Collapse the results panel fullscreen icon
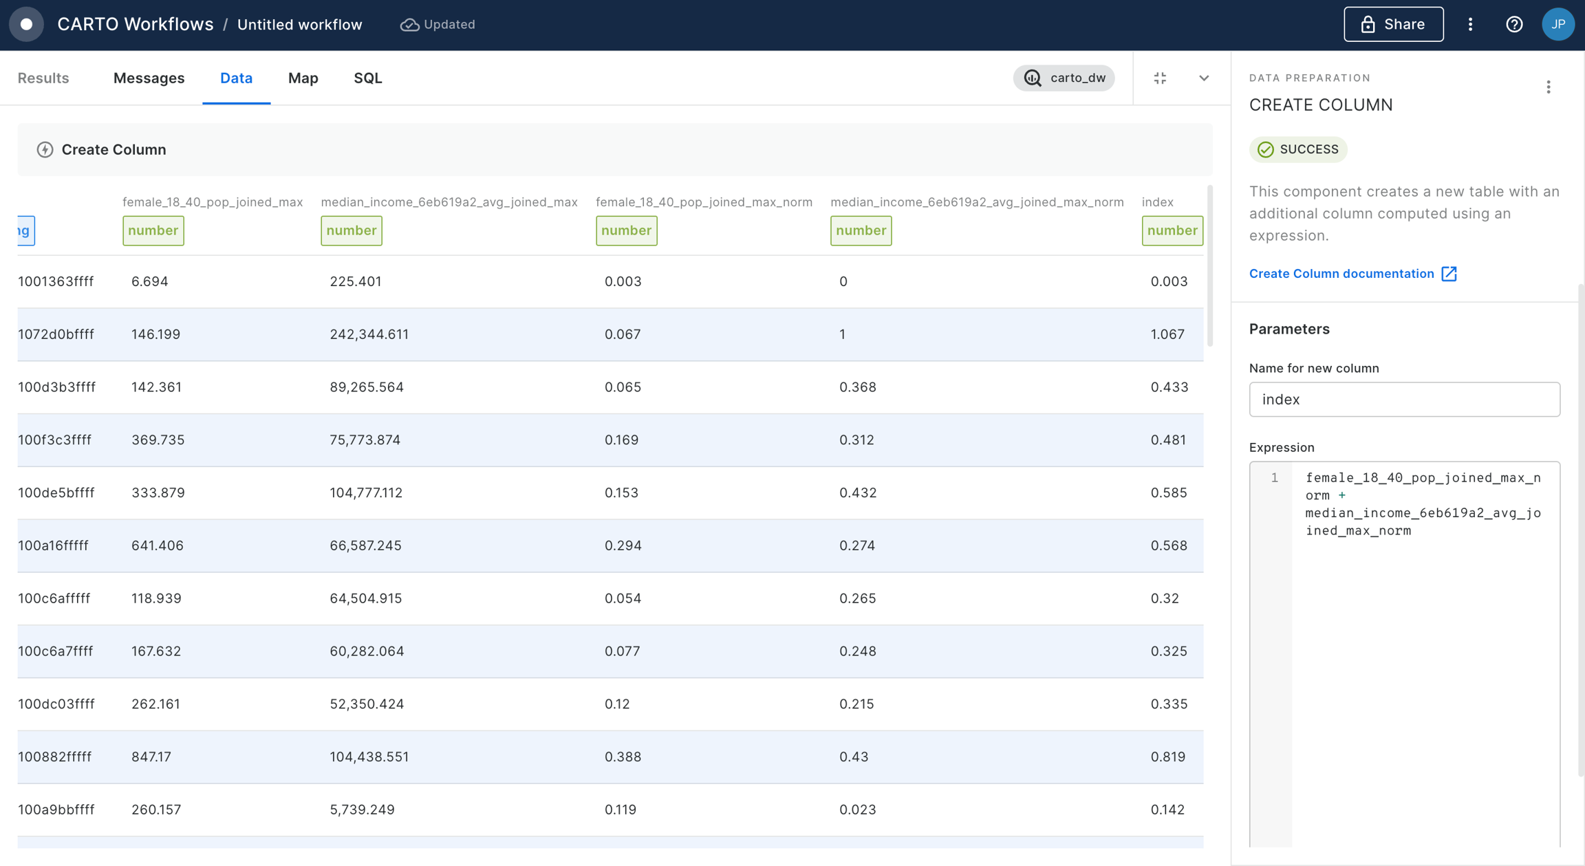The height and width of the screenshot is (866, 1585). click(1160, 78)
